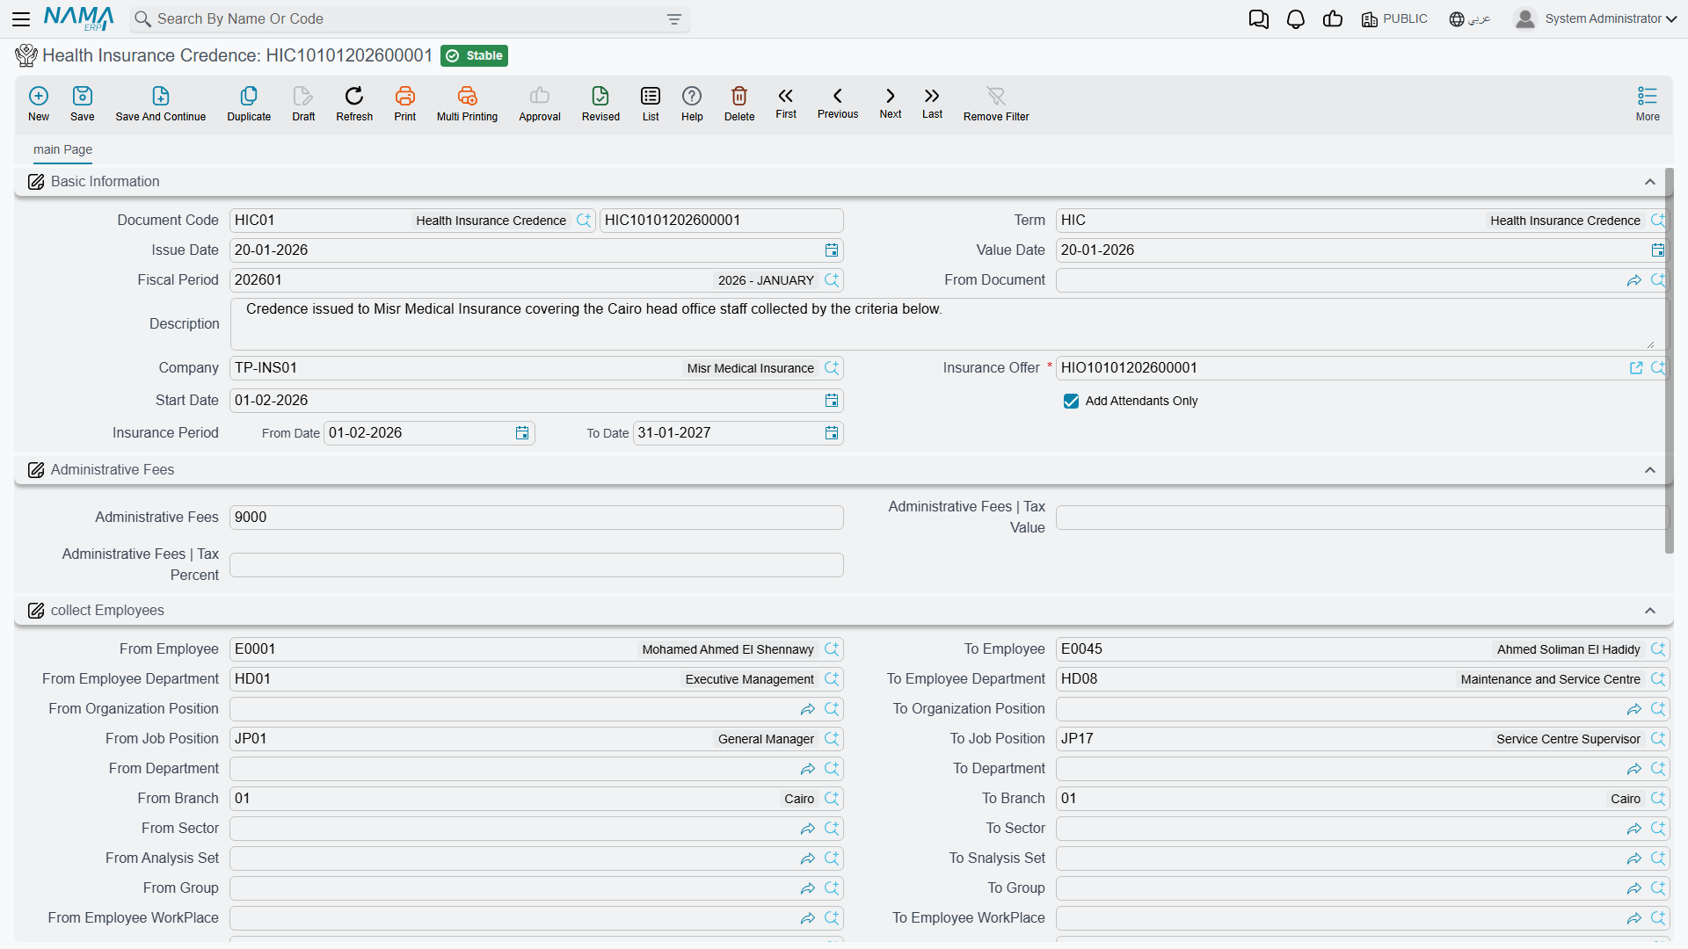Uncheck Add Attendants Only checkbox

tap(1071, 402)
